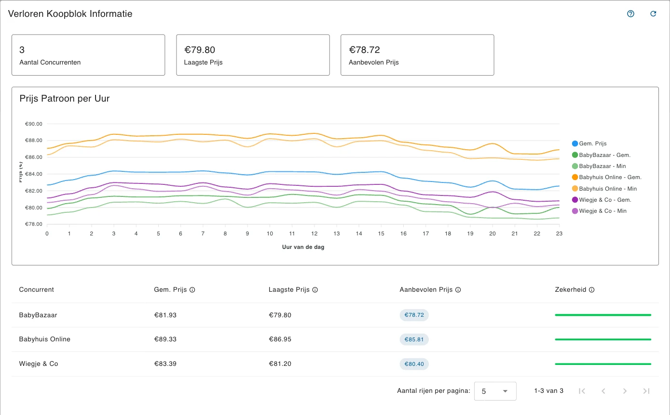Go to last page of table
The image size is (670, 415).
tap(646, 391)
